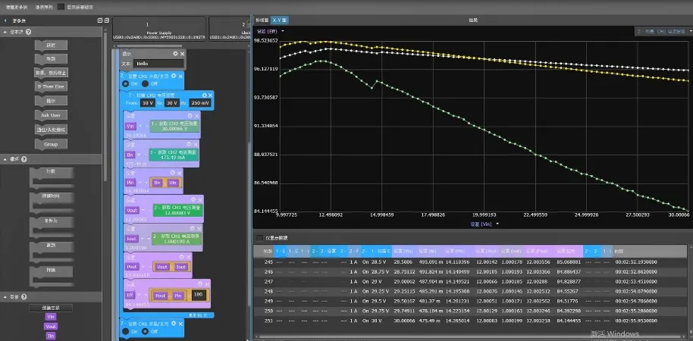Select Off radio in bottom CH1 output block
The height and width of the screenshot is (341, 693).
pyautogui.click(x=145, y=331)
